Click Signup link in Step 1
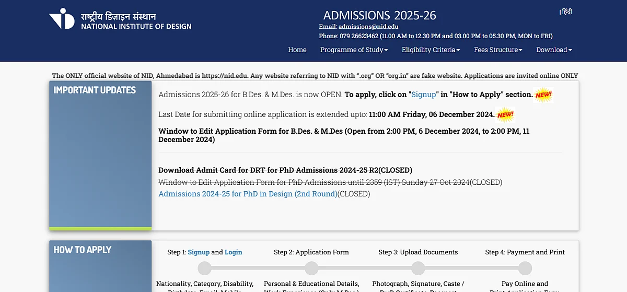Image resolution: width=627 pixels, height=292 pixels. click(199, 252)
